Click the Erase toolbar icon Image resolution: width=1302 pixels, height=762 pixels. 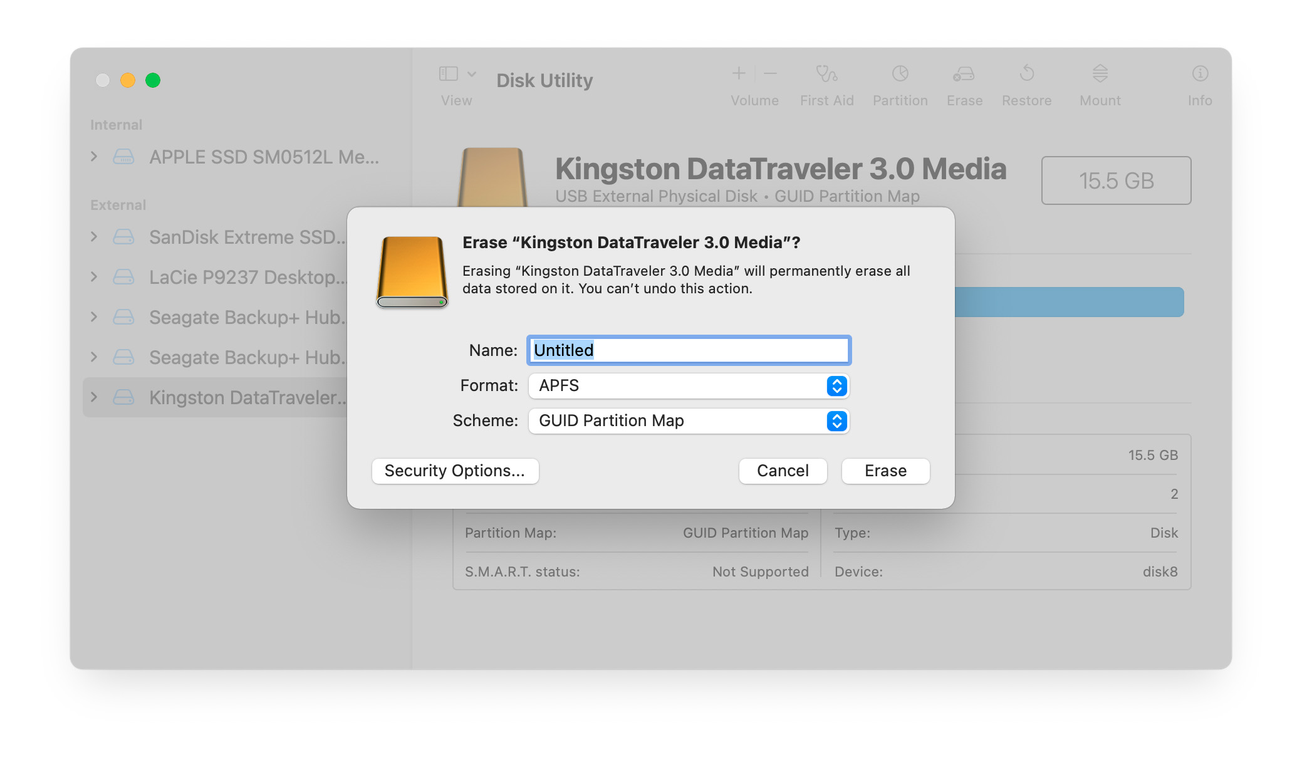[964, 75]
